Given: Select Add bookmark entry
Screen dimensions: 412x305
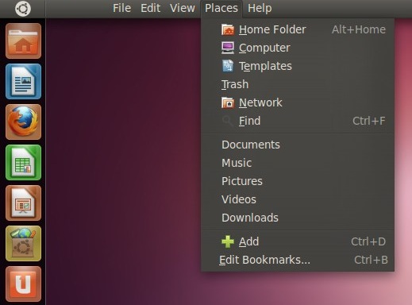Looking at the screenshot, I should pyautogui.click(x=298, y=241).
